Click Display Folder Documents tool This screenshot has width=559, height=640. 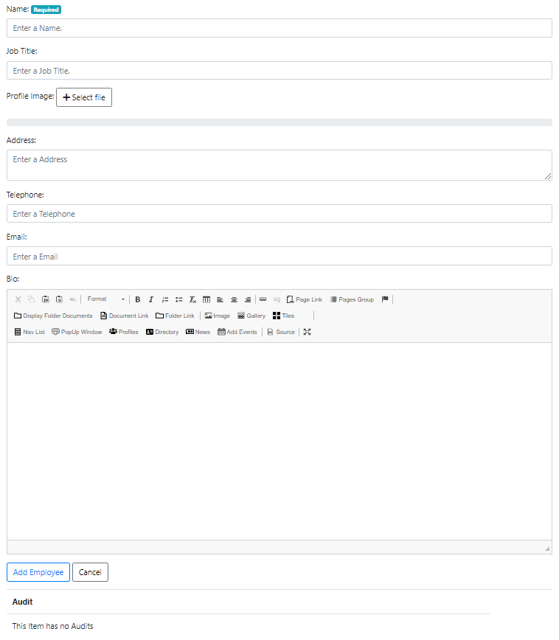pos(54,316)
